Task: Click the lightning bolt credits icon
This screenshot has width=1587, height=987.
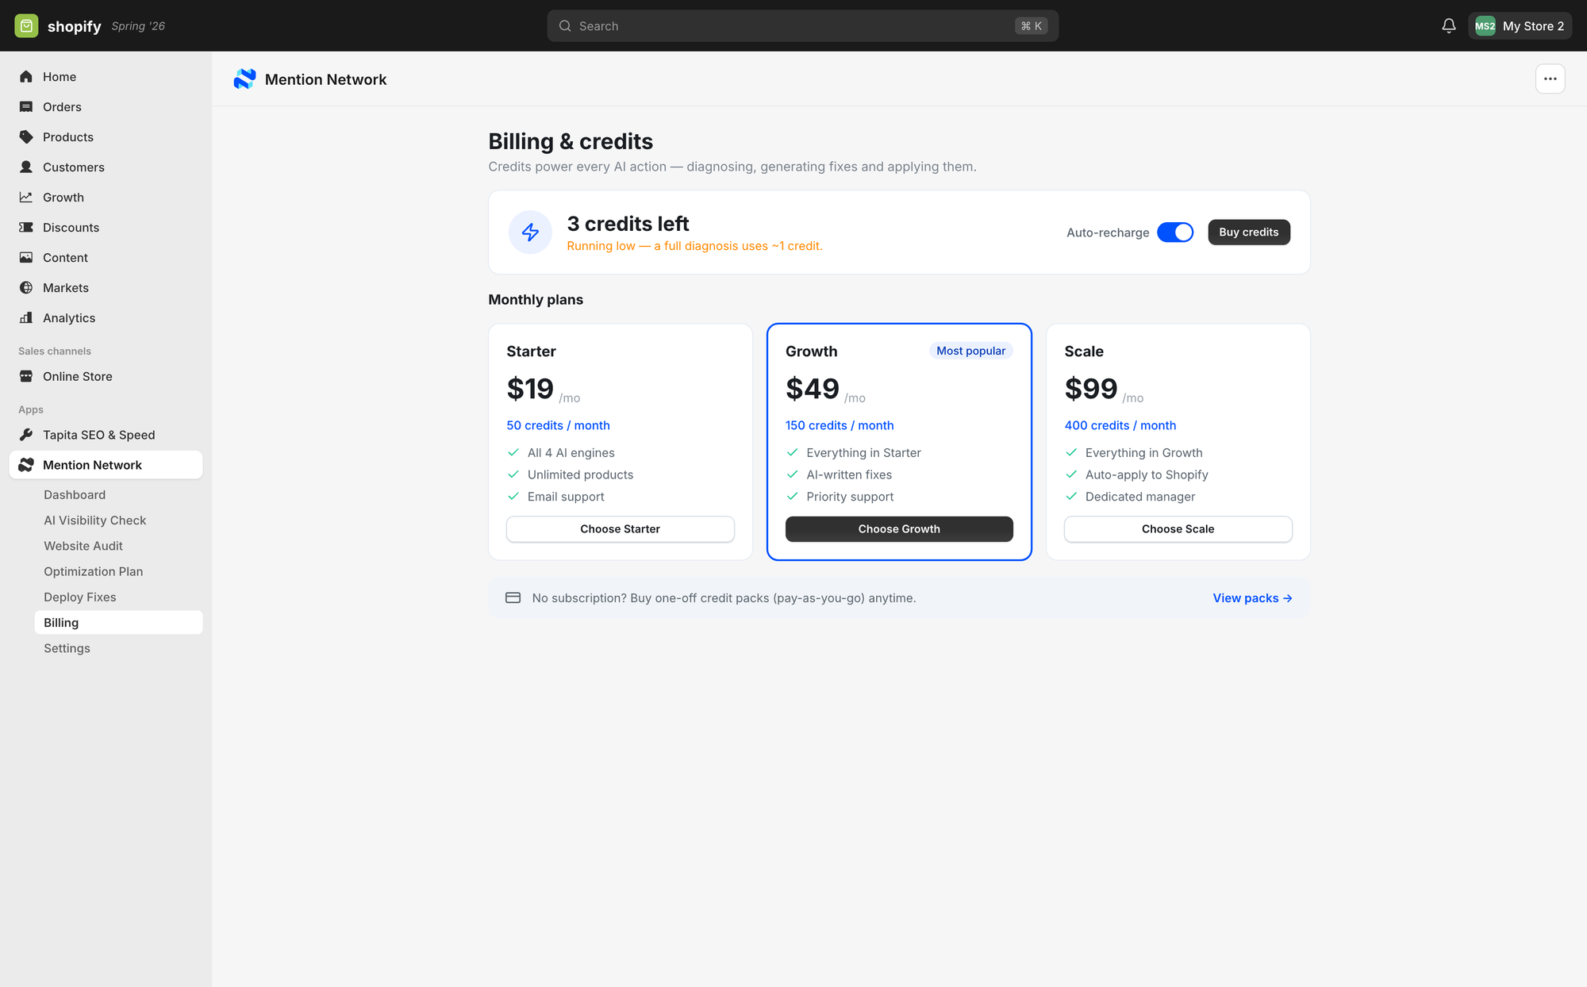Action: coord(530,232)
